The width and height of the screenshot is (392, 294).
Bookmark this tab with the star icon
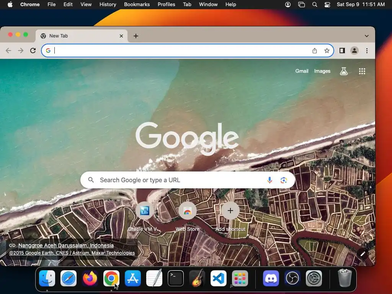click(x=327, y=51)
